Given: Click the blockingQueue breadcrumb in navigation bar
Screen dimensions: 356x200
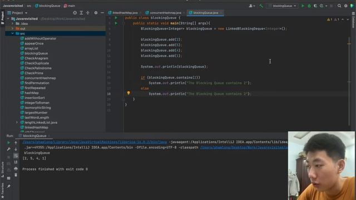Looking at the screenshot, I should [48, 6].
